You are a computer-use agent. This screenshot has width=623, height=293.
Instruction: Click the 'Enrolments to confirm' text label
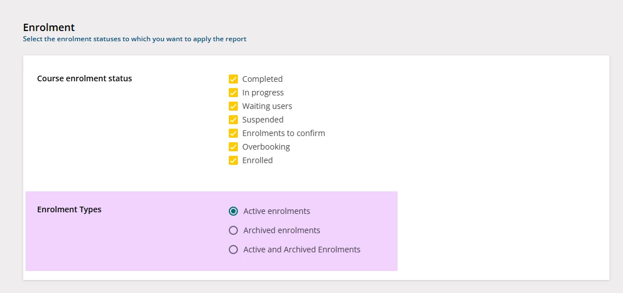[x=283, y=133]
